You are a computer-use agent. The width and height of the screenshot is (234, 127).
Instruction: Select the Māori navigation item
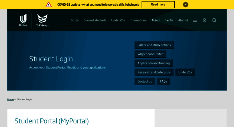(x=156, y=20)
